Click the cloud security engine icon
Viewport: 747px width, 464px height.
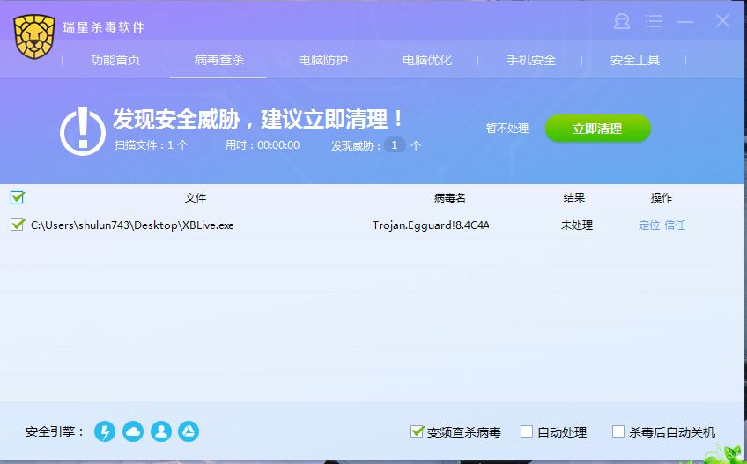coord(133,431)
